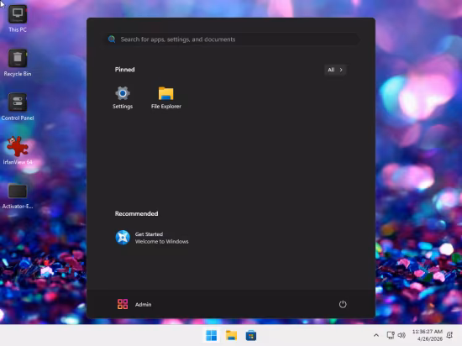This screenshot has height=346, width=462.
Task: Select IrfanView 64 desktop shortcut
Action: pos(18,150)
